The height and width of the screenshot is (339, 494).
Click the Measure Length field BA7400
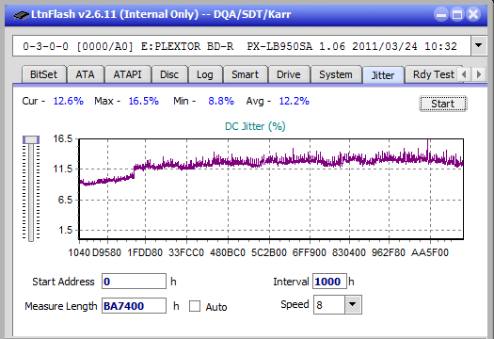point(134,306)
